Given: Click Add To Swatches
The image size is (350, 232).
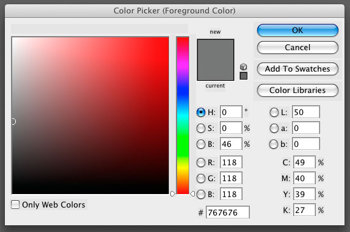Looking at the screenshot, I should click(x=297, y=69).
